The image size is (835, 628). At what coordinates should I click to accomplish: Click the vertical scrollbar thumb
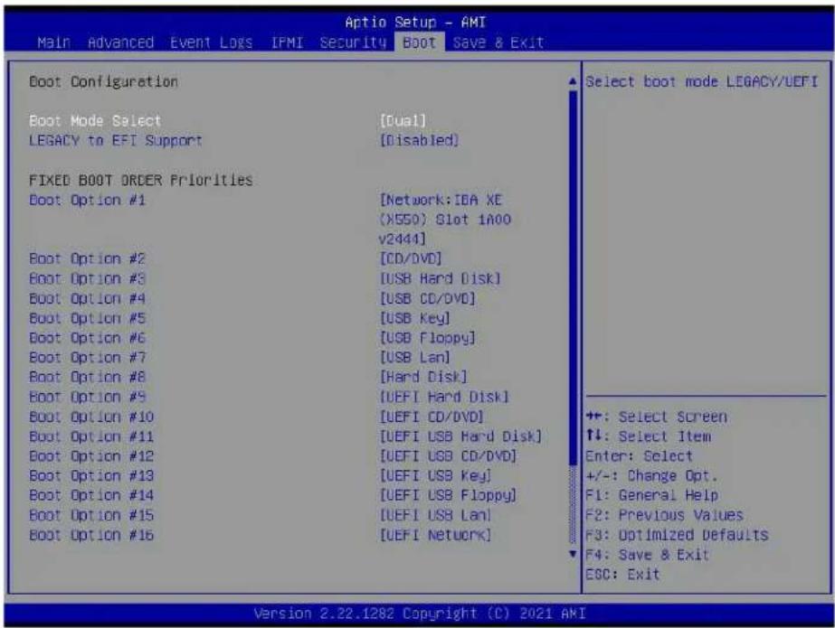tap(573, 277)
